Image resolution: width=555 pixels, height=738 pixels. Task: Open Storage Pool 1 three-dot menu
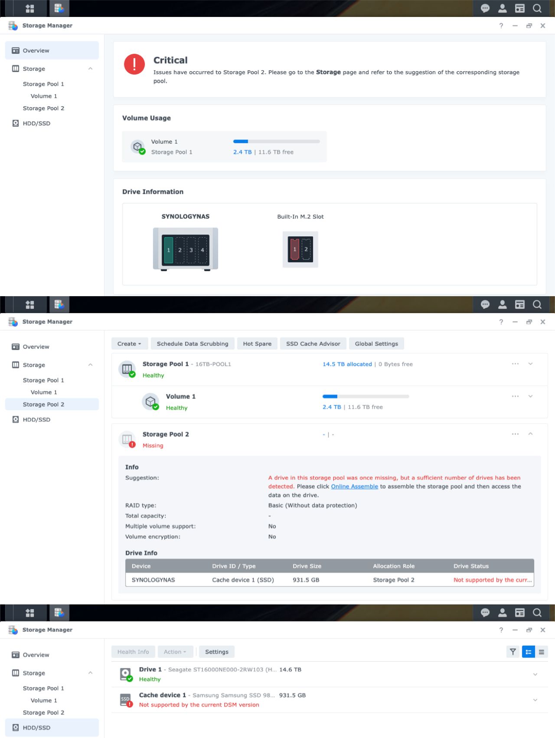[x=515, y=364]
